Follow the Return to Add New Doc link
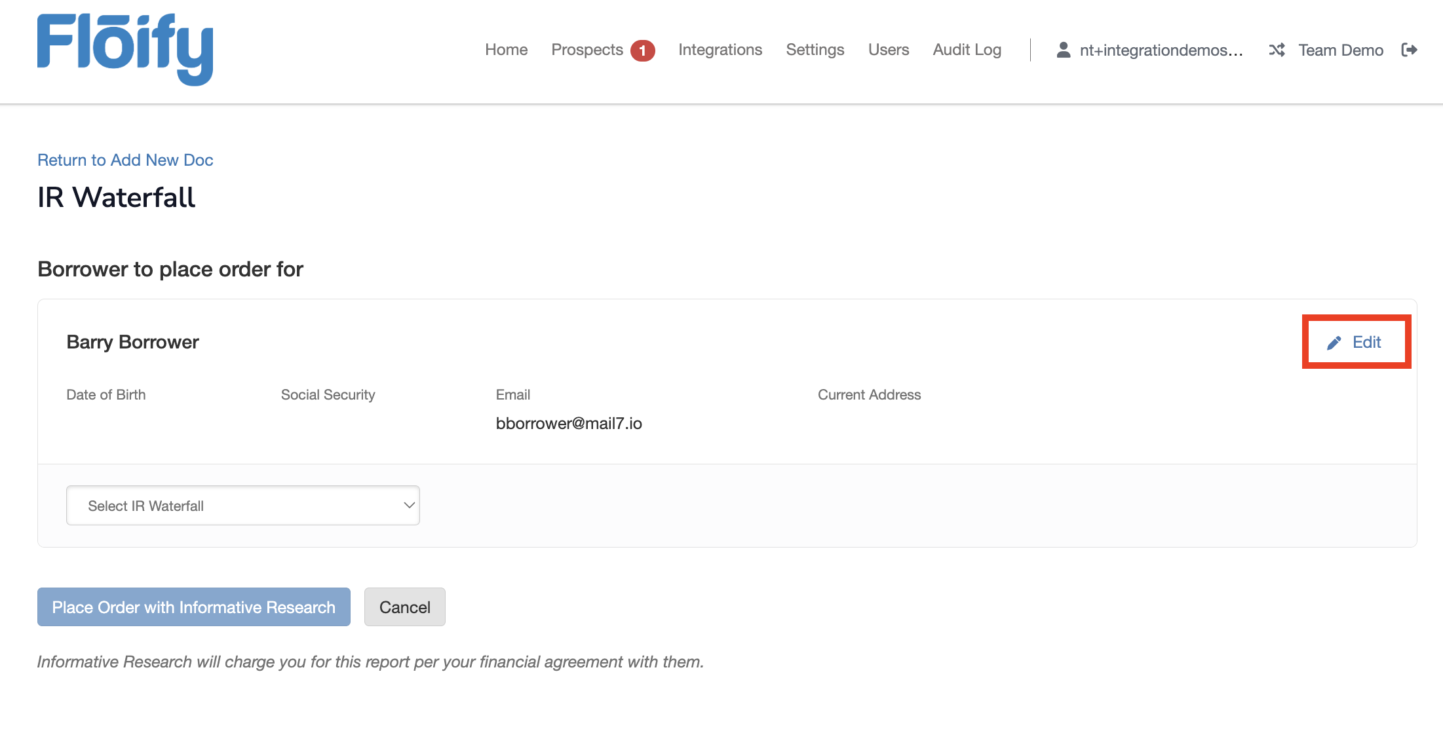Viewport: 1443px width, 731px height. [125, 159]
